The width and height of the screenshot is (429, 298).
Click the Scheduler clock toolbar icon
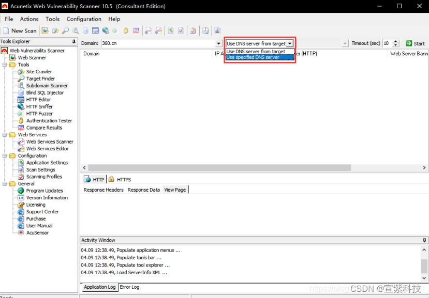click(x=205, y=30)
